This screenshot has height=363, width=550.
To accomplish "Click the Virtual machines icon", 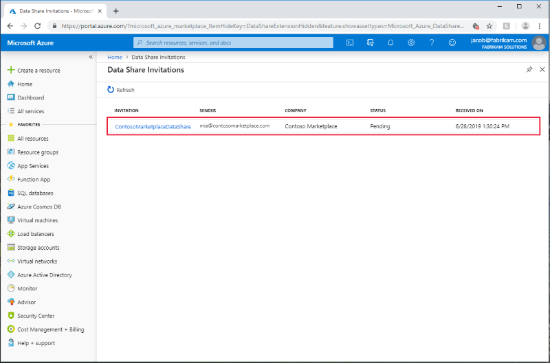I will point(11,220).
